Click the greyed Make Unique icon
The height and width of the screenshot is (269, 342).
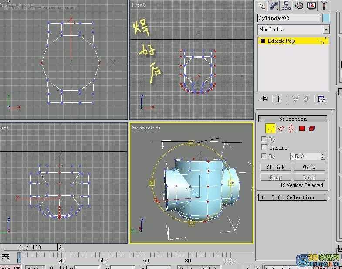(295, 99)
